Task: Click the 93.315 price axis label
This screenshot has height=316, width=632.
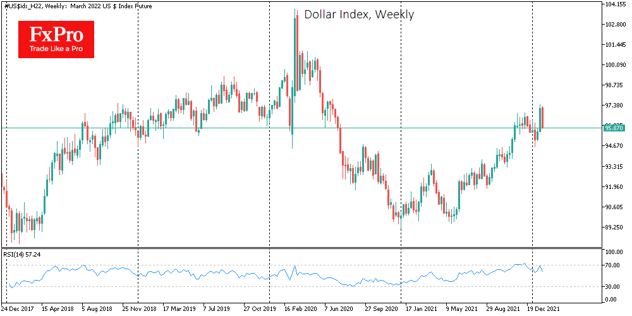Action: point(615,166)
